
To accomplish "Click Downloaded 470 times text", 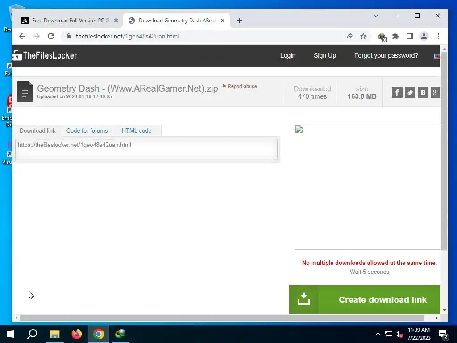I will point(312,92).
